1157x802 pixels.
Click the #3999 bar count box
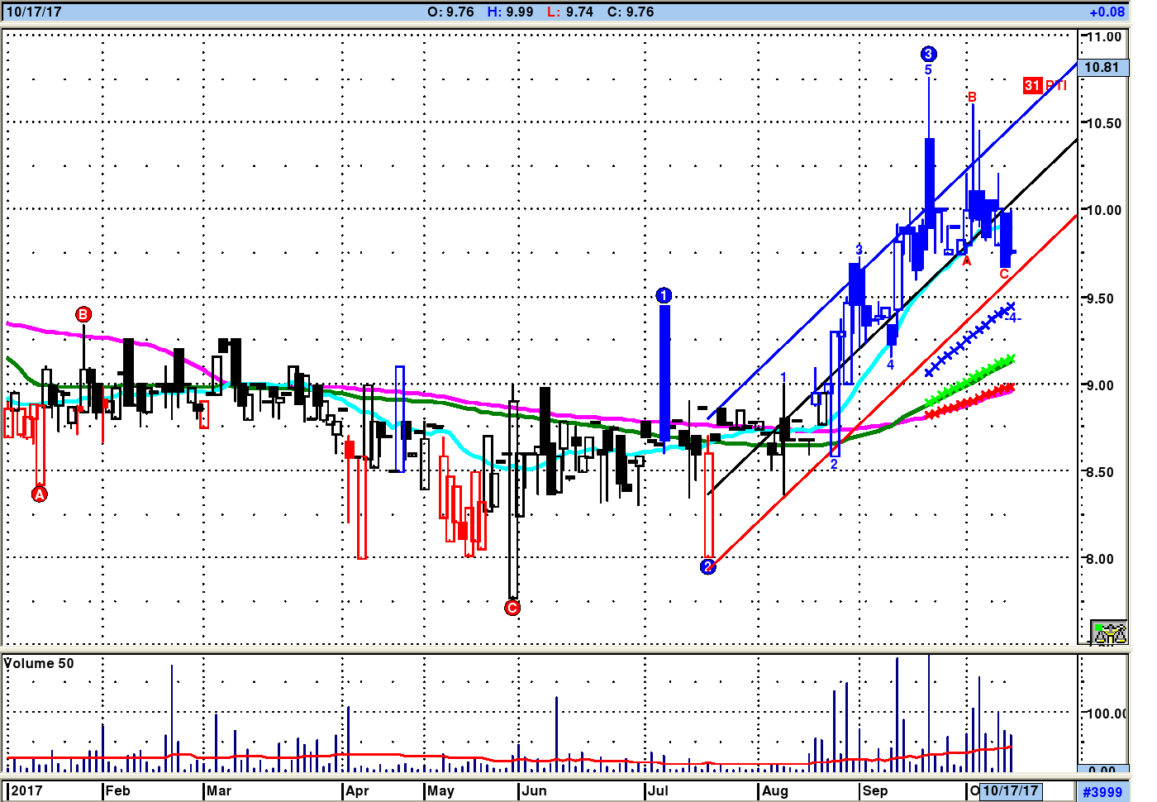[1102, 791]
